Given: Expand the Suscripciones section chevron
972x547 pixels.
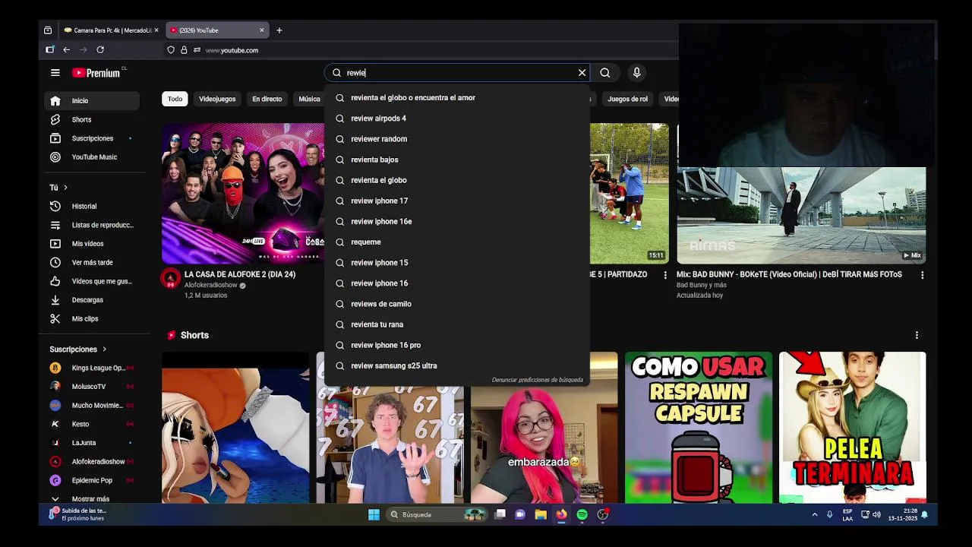Looking at the screenshot, I should point(104,349).
